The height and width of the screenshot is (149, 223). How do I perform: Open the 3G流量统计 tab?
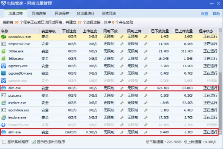pos(85,13)
